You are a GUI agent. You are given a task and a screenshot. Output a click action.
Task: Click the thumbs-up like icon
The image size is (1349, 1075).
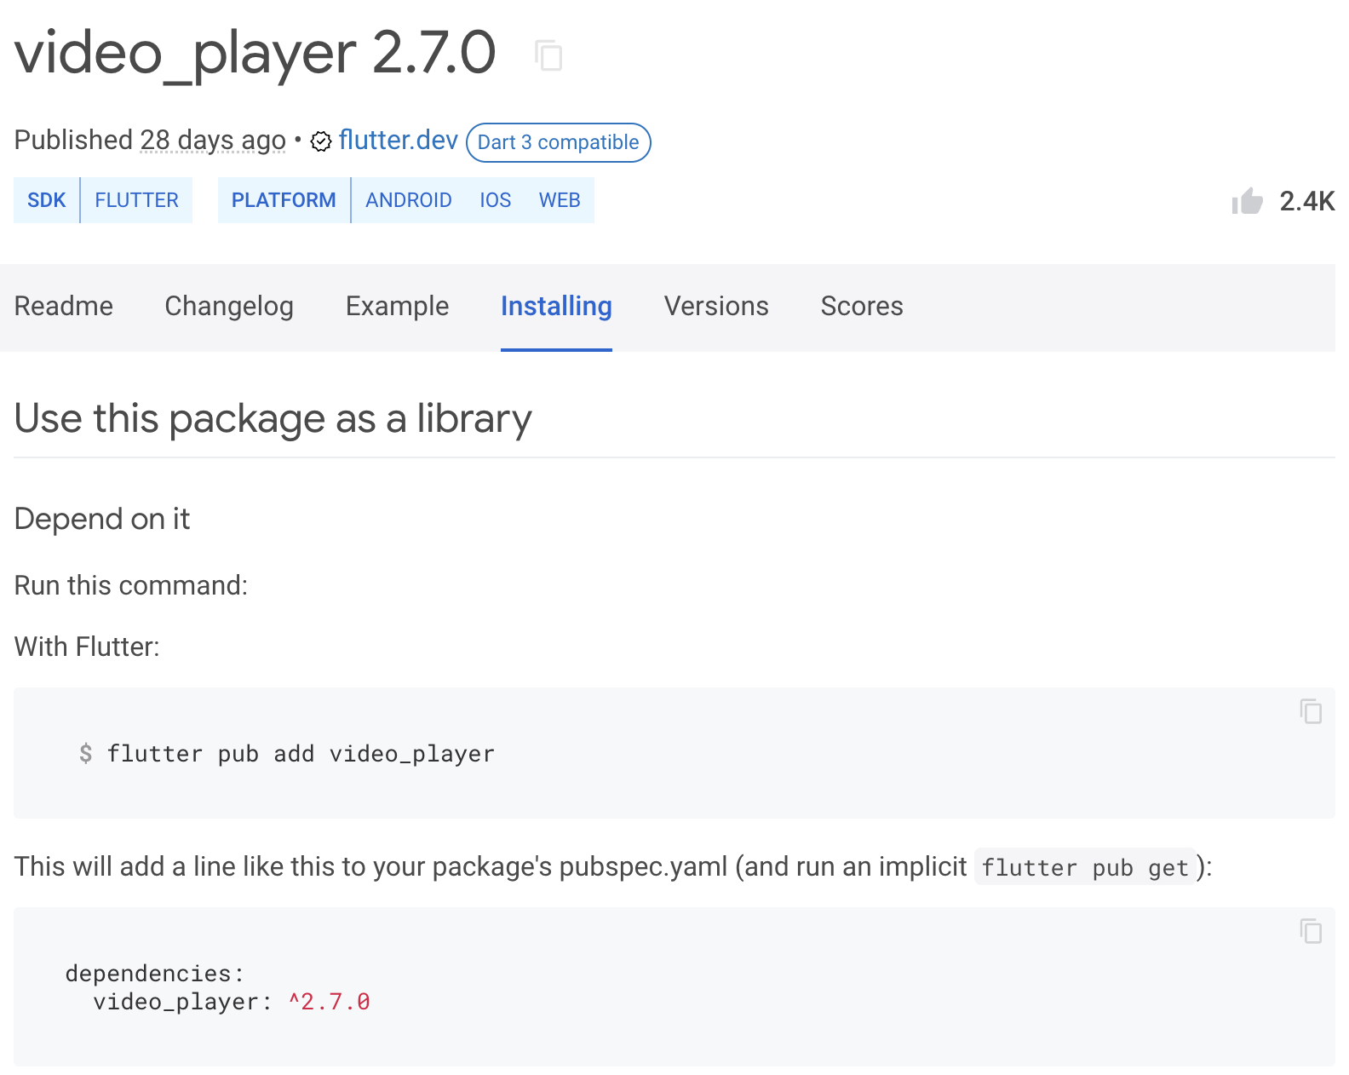(1247, 201)
